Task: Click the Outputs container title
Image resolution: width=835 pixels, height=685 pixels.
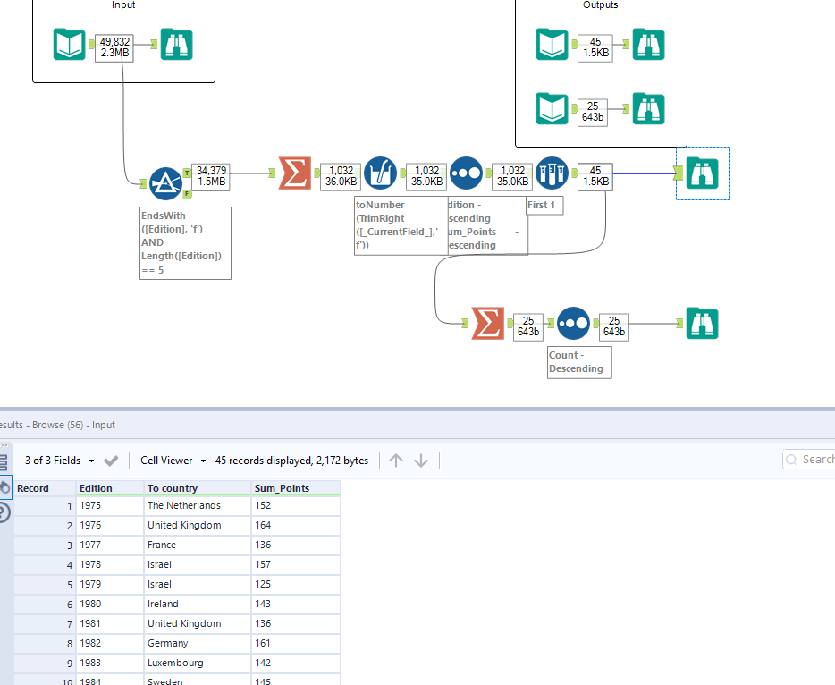Action: [601, 4]
